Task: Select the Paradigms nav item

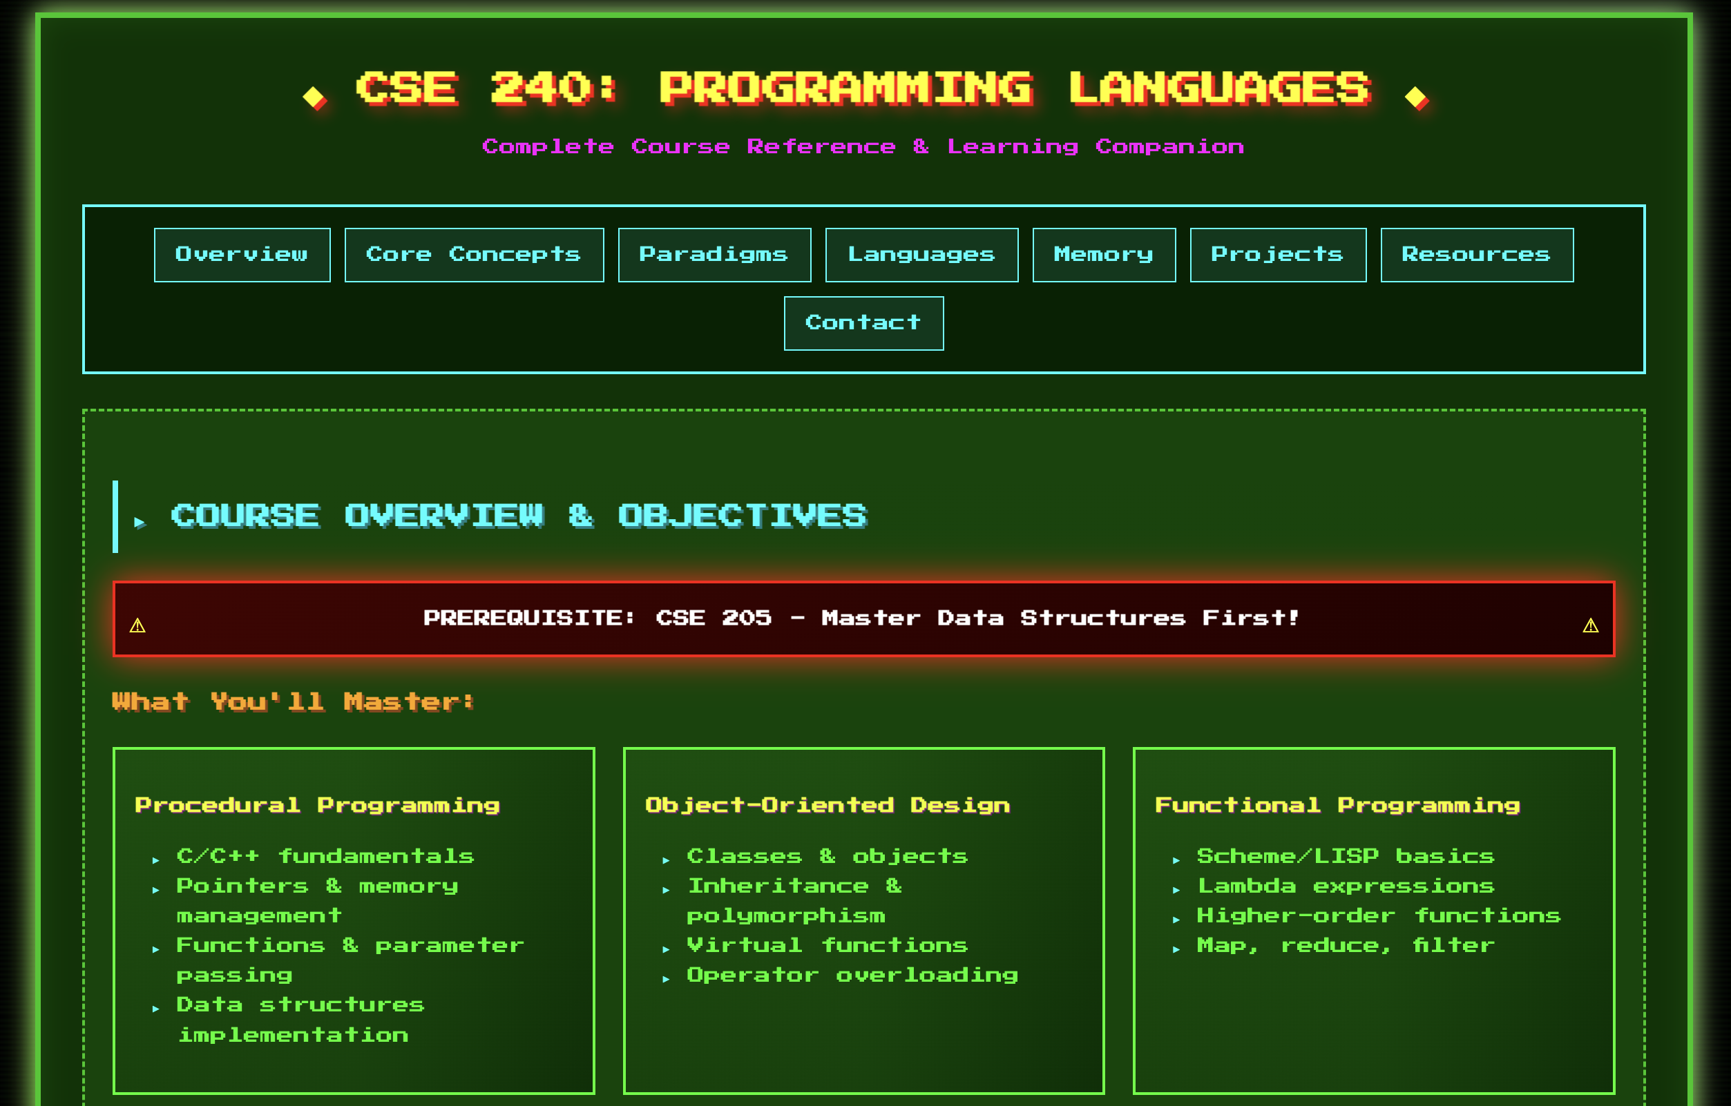Action: [714, 255]
